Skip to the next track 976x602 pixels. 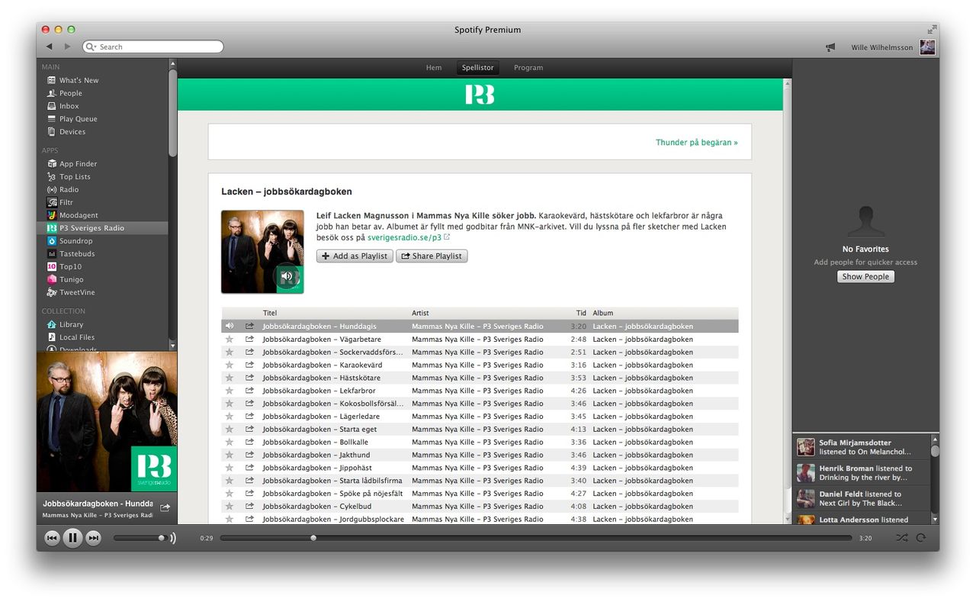tap(93, 539)
